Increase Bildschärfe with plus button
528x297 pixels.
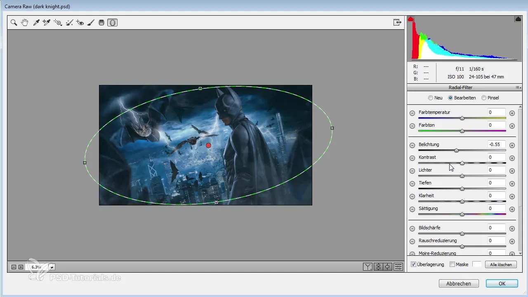(x=512, y=229)
